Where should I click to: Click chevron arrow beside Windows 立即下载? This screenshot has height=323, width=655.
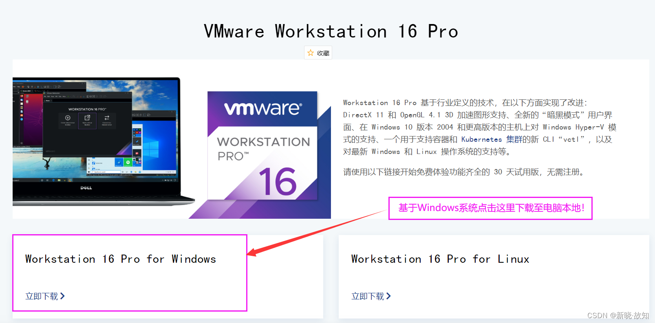point(62,296)
